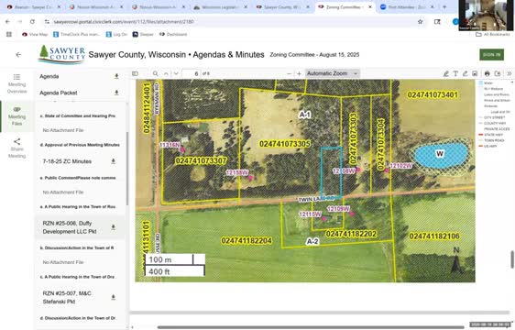515x330 pixels.
Task: Open RZN #25-007 M&C Stefanski Pkt
Action: pyautogui.click(x=67, y=297)
